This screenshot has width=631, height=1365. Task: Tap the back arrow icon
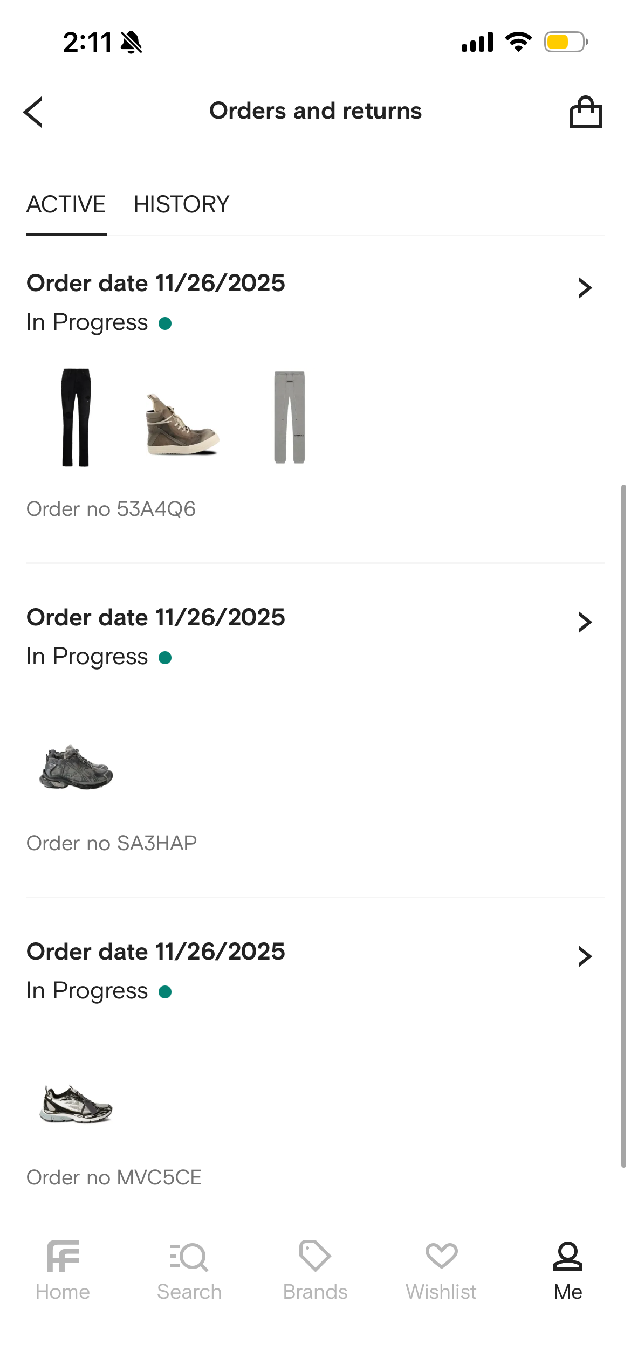click(x=33, y=112)
